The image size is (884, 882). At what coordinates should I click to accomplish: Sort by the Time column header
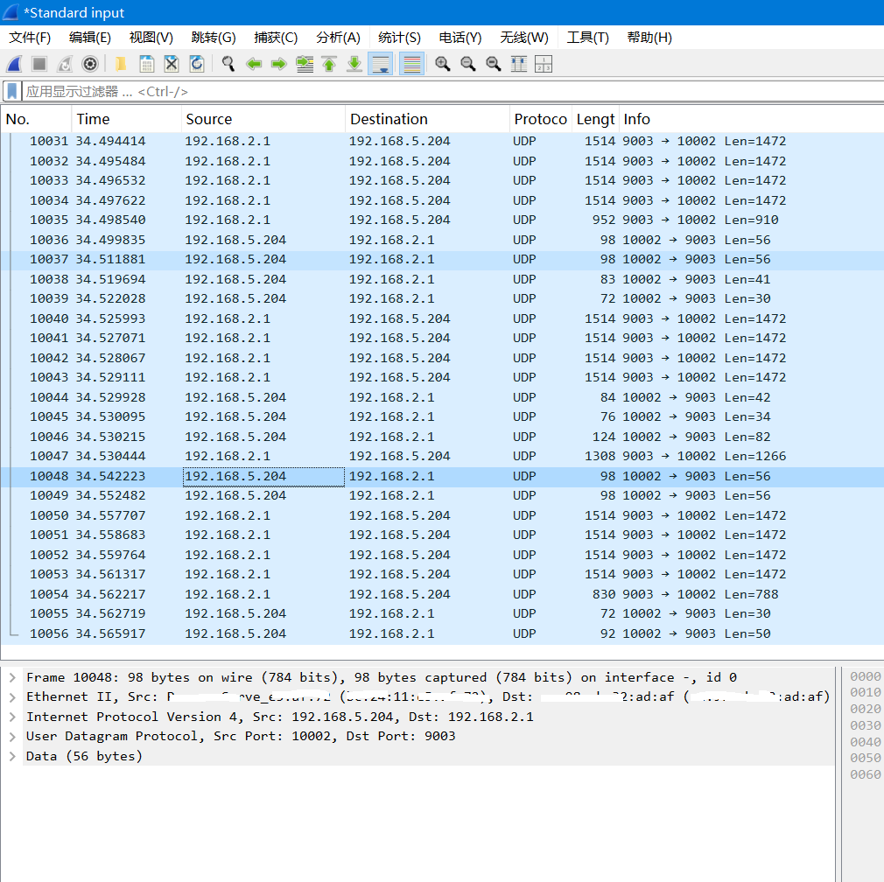pyautogui.click(x=127, y=119)
